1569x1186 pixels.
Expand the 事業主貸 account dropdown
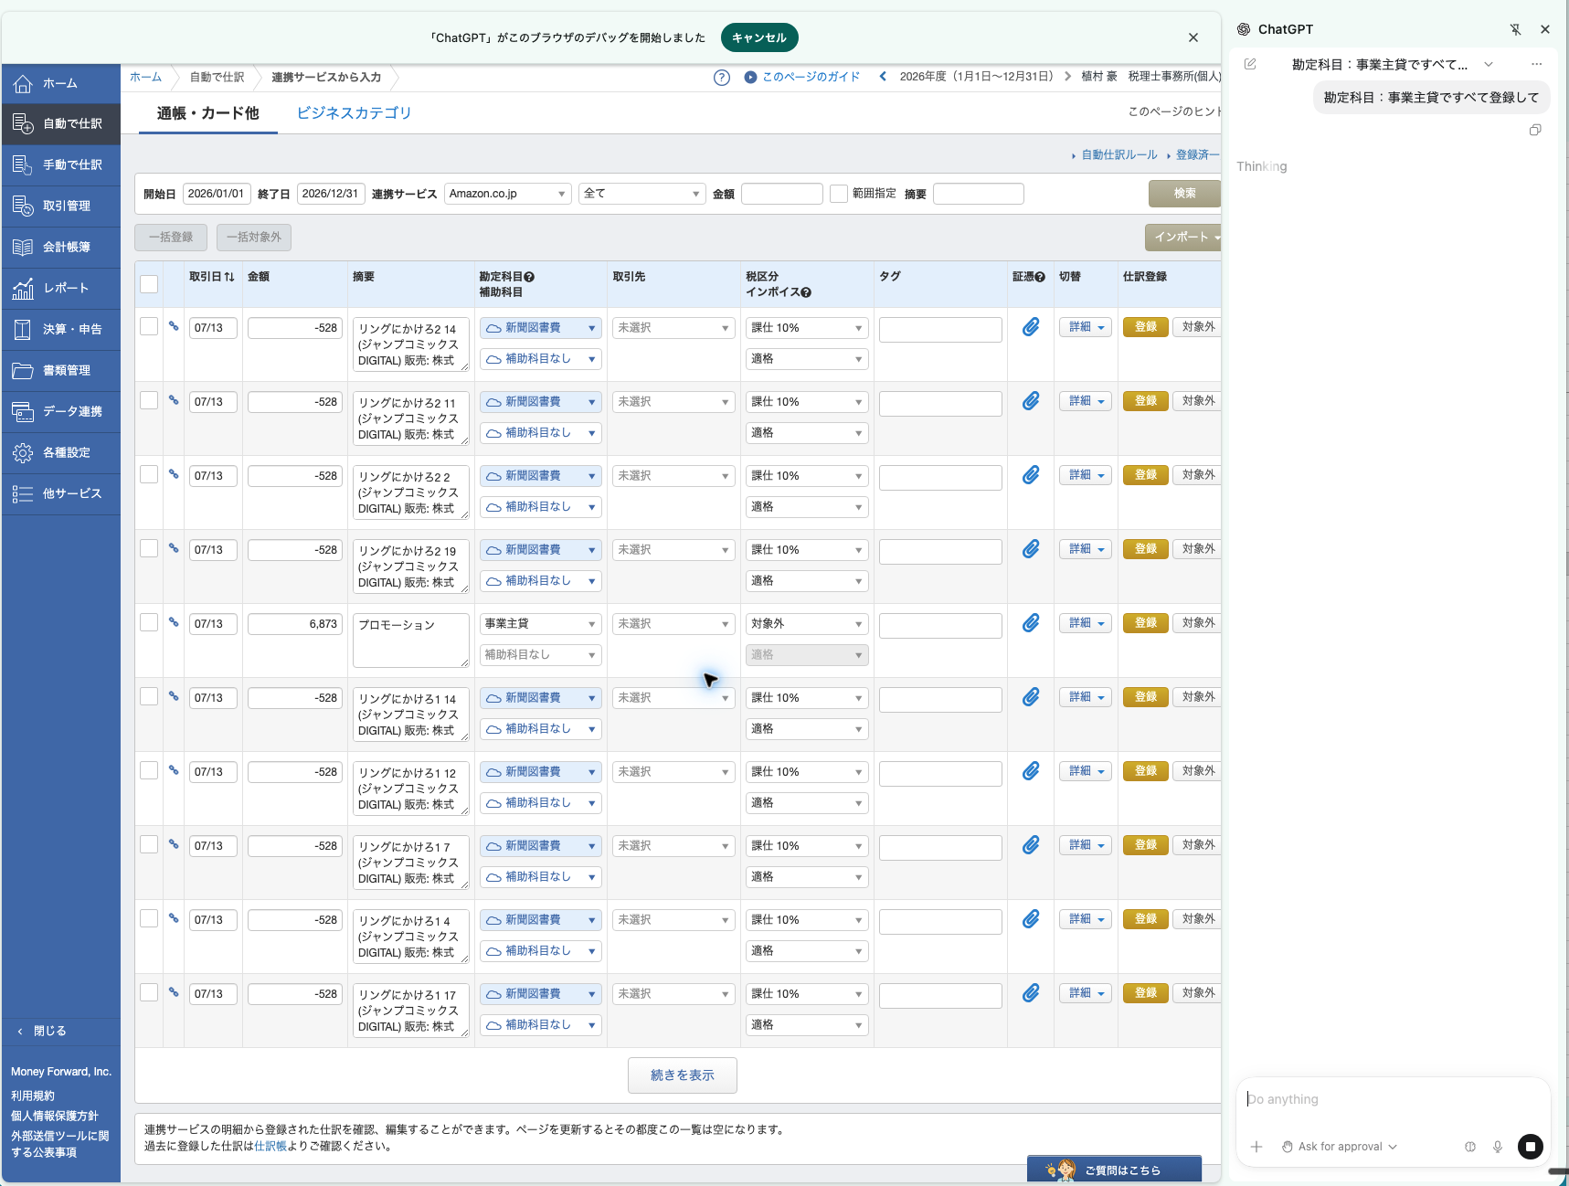coord(540,624)
